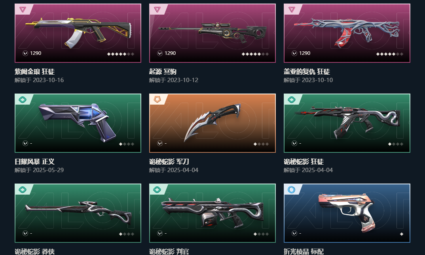Click the single level diamond on 折光棱晶 标配
This screenshot has height=255, width=425.
pyautogui.click(x=401, y=234)
